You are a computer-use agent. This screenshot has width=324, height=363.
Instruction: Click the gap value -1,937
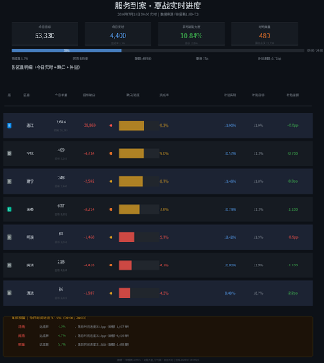click(89, 293)
